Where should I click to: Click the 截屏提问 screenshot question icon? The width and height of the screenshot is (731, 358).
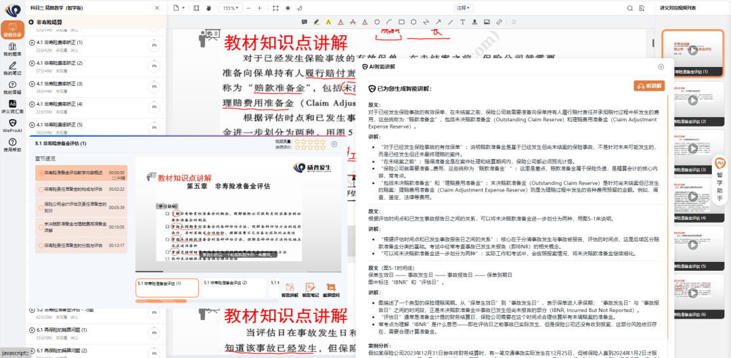click(x=332, y=290)
